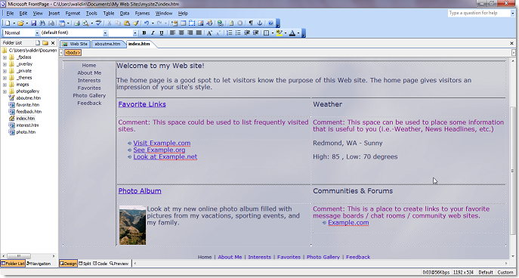Click the Insert Table icon
Image resolution: width=519 pixels, height=278 pixels.
[183, 23]
